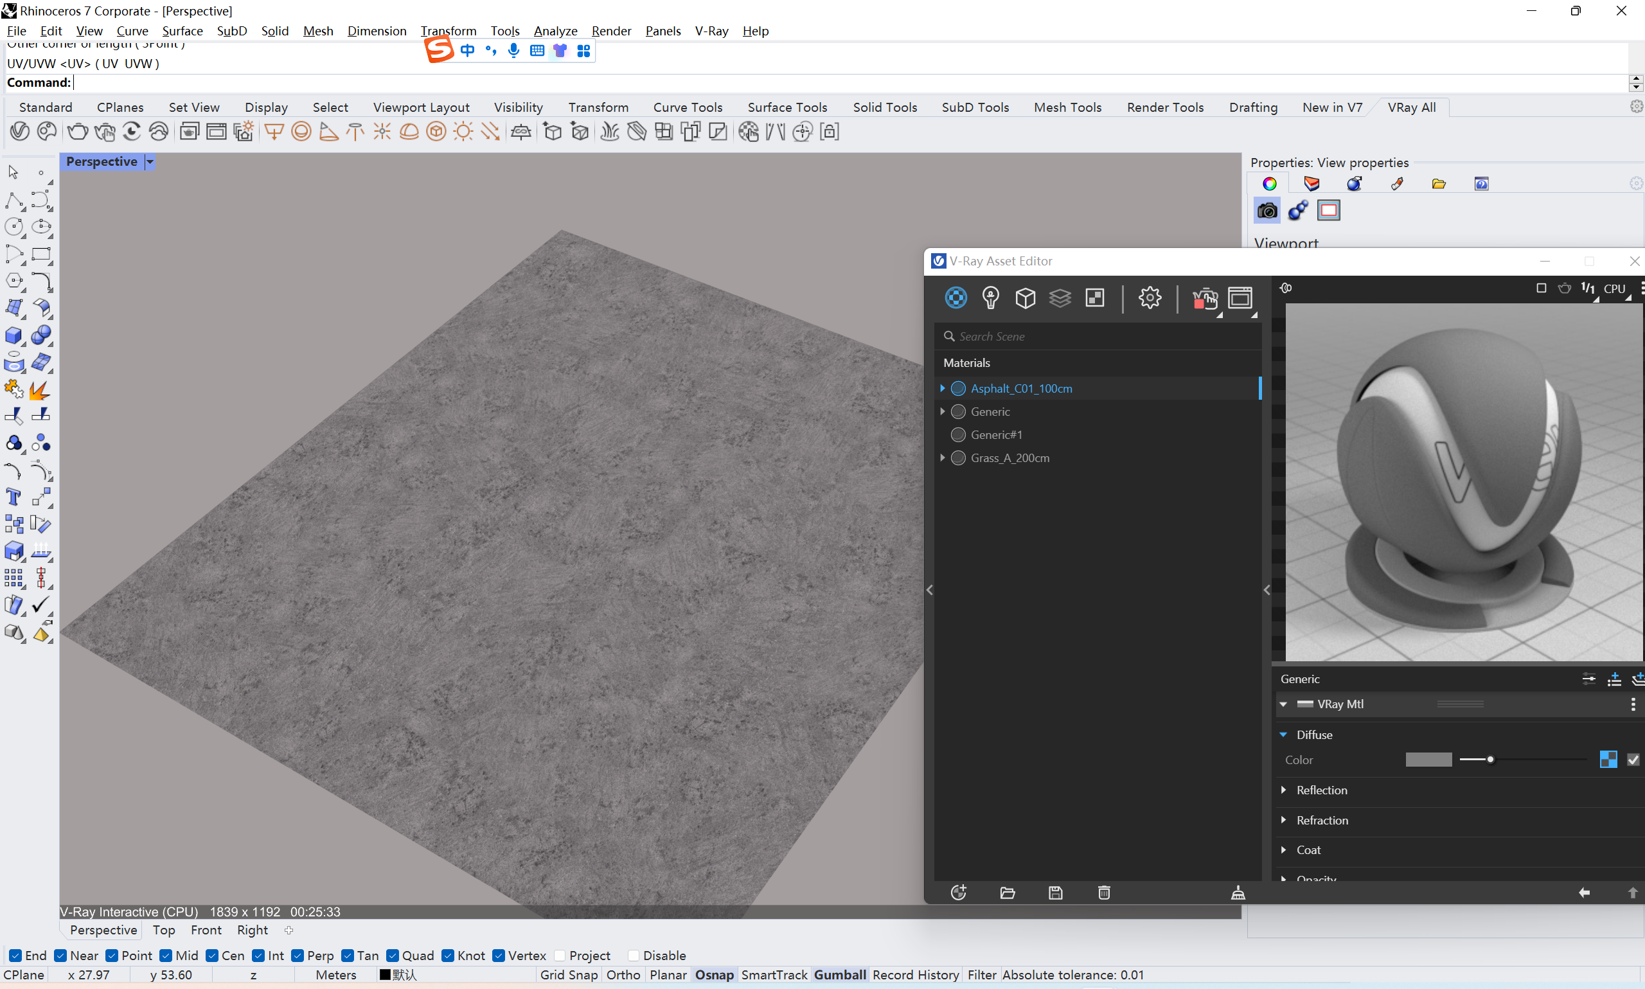Select the Box solid tool
This screenshot has width=1645, height=989.
[x=13, y=335]
